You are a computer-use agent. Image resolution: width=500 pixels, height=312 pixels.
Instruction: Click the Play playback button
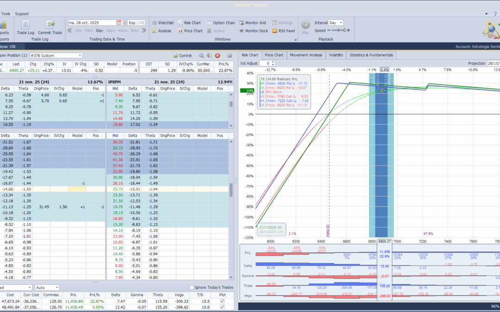(306, 27)
